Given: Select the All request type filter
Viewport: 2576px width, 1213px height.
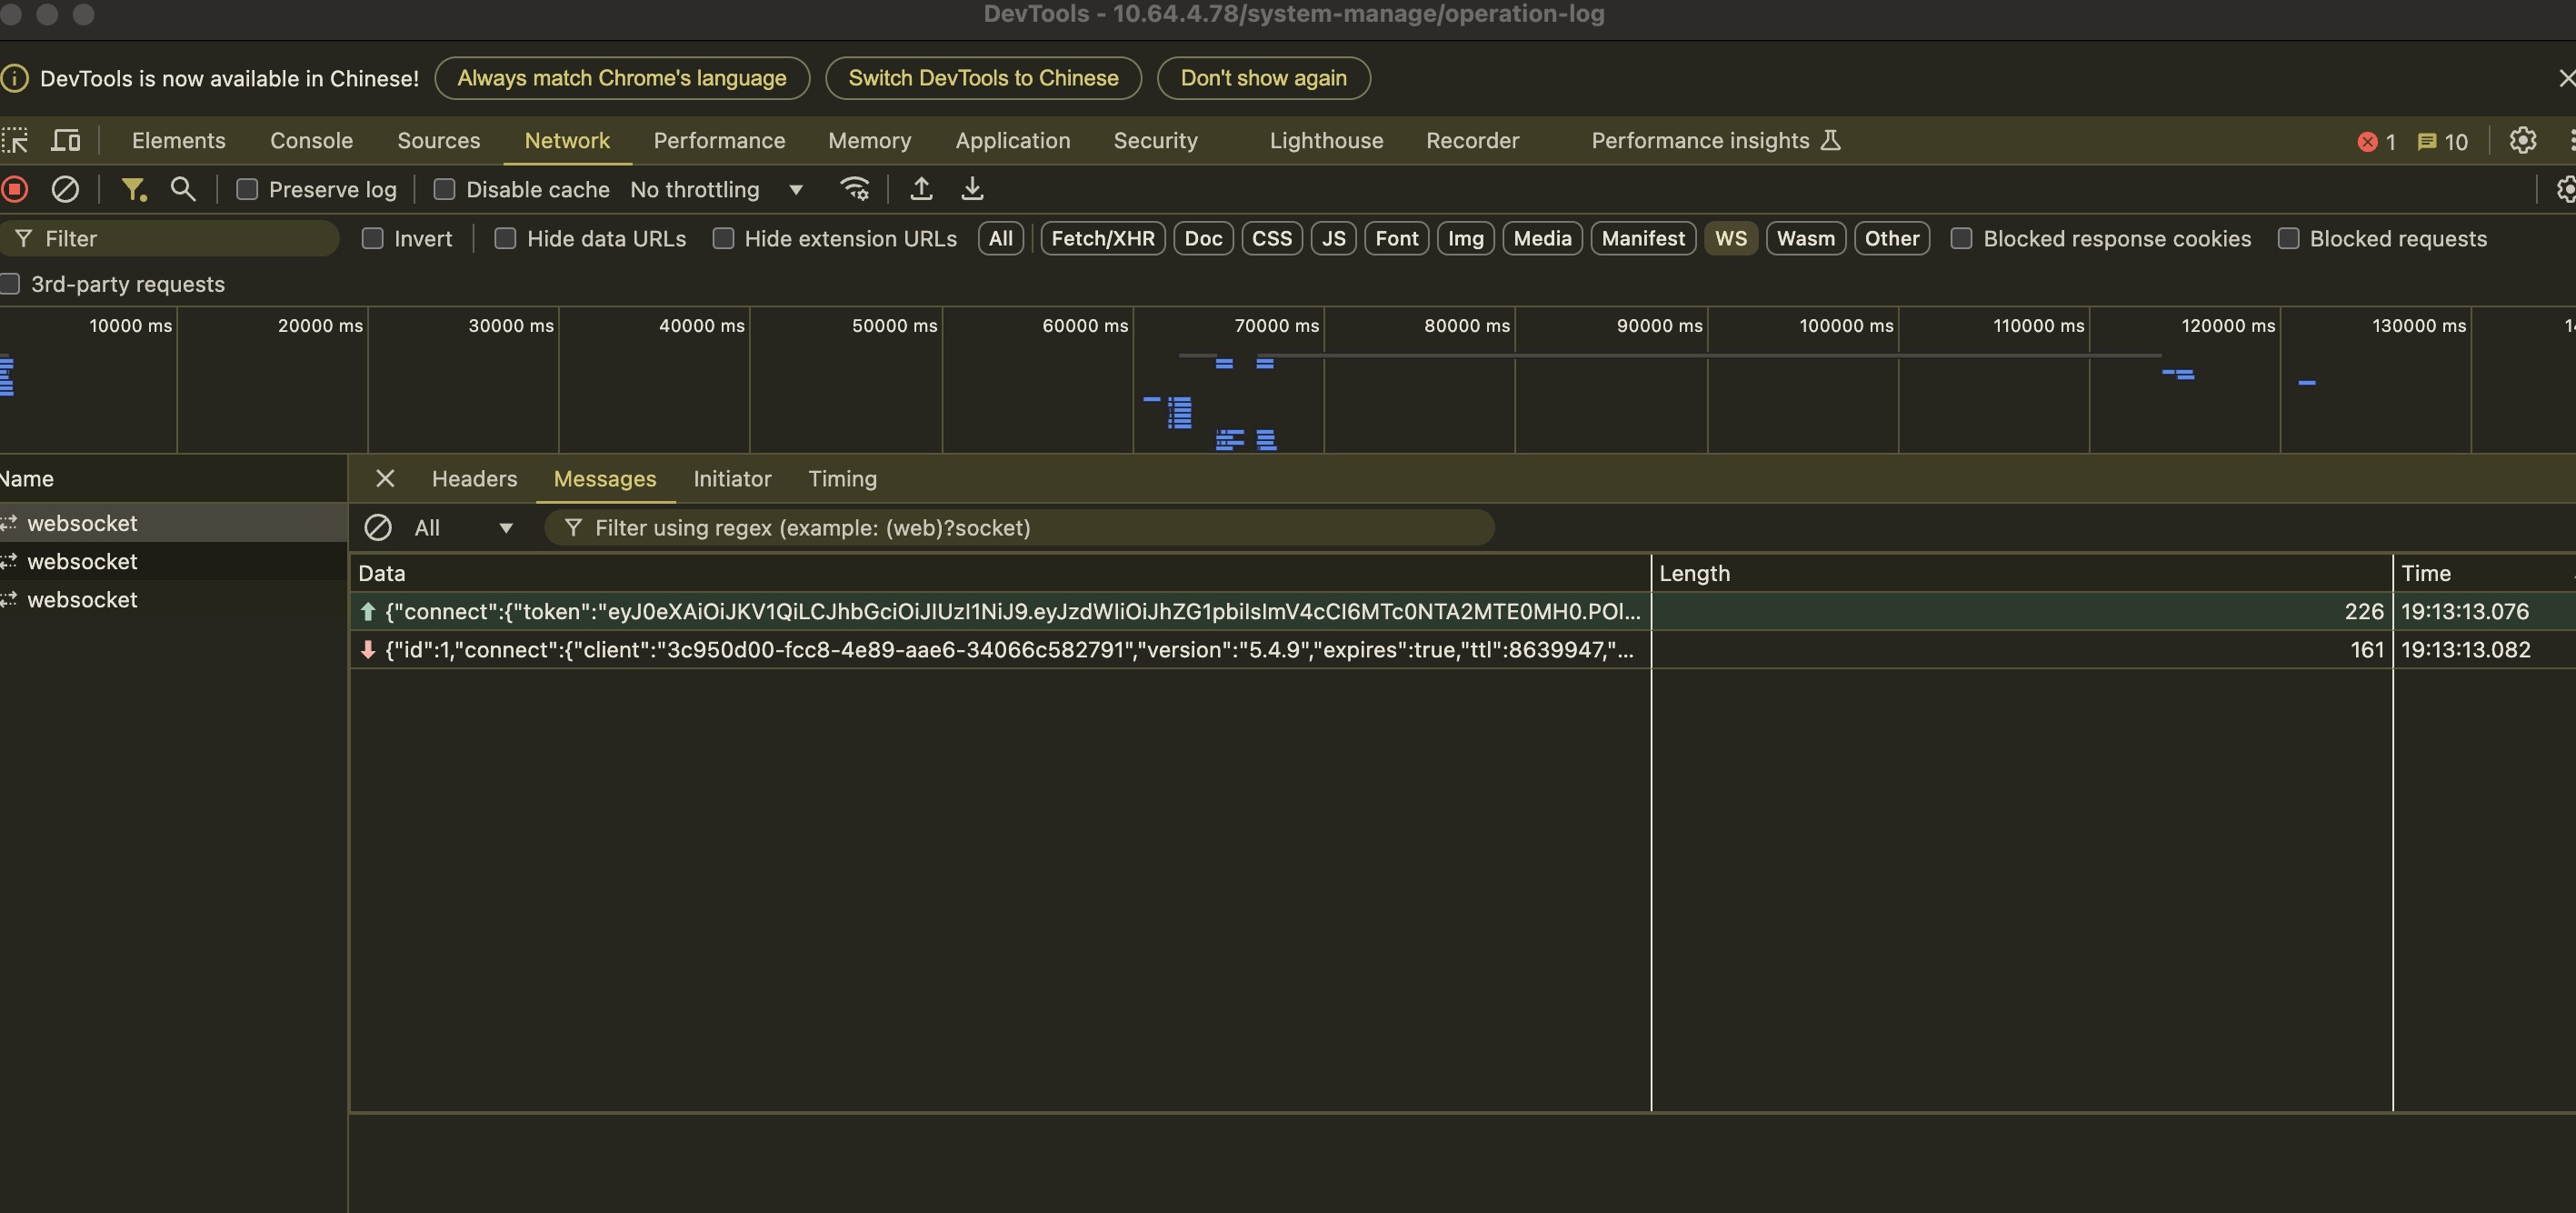Looking at the screenshot, I should point(1000,239).
